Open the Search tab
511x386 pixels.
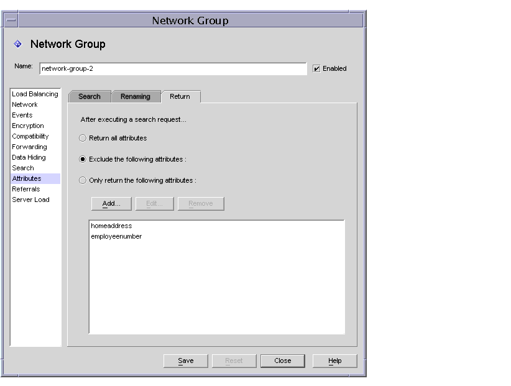point(90,96)
